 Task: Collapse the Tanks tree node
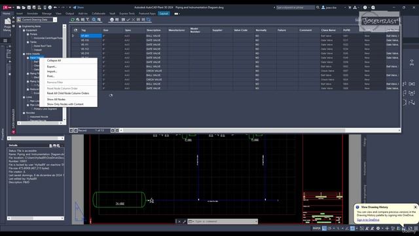pyautogui.click(x=27, y=42)
